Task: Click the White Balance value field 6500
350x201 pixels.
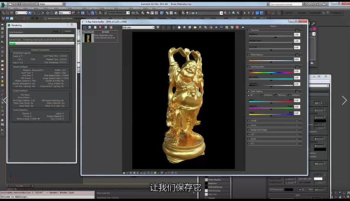Action: 297,60
